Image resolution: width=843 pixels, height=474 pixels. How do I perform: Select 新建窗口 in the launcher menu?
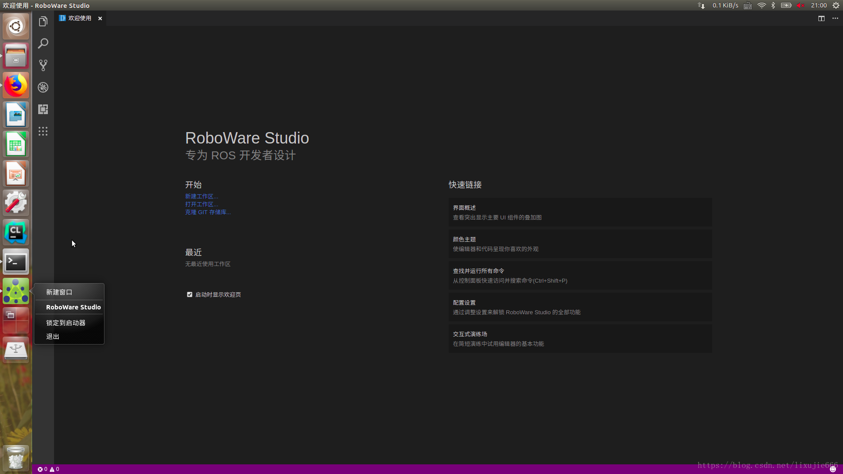click(x=59, y=292)
